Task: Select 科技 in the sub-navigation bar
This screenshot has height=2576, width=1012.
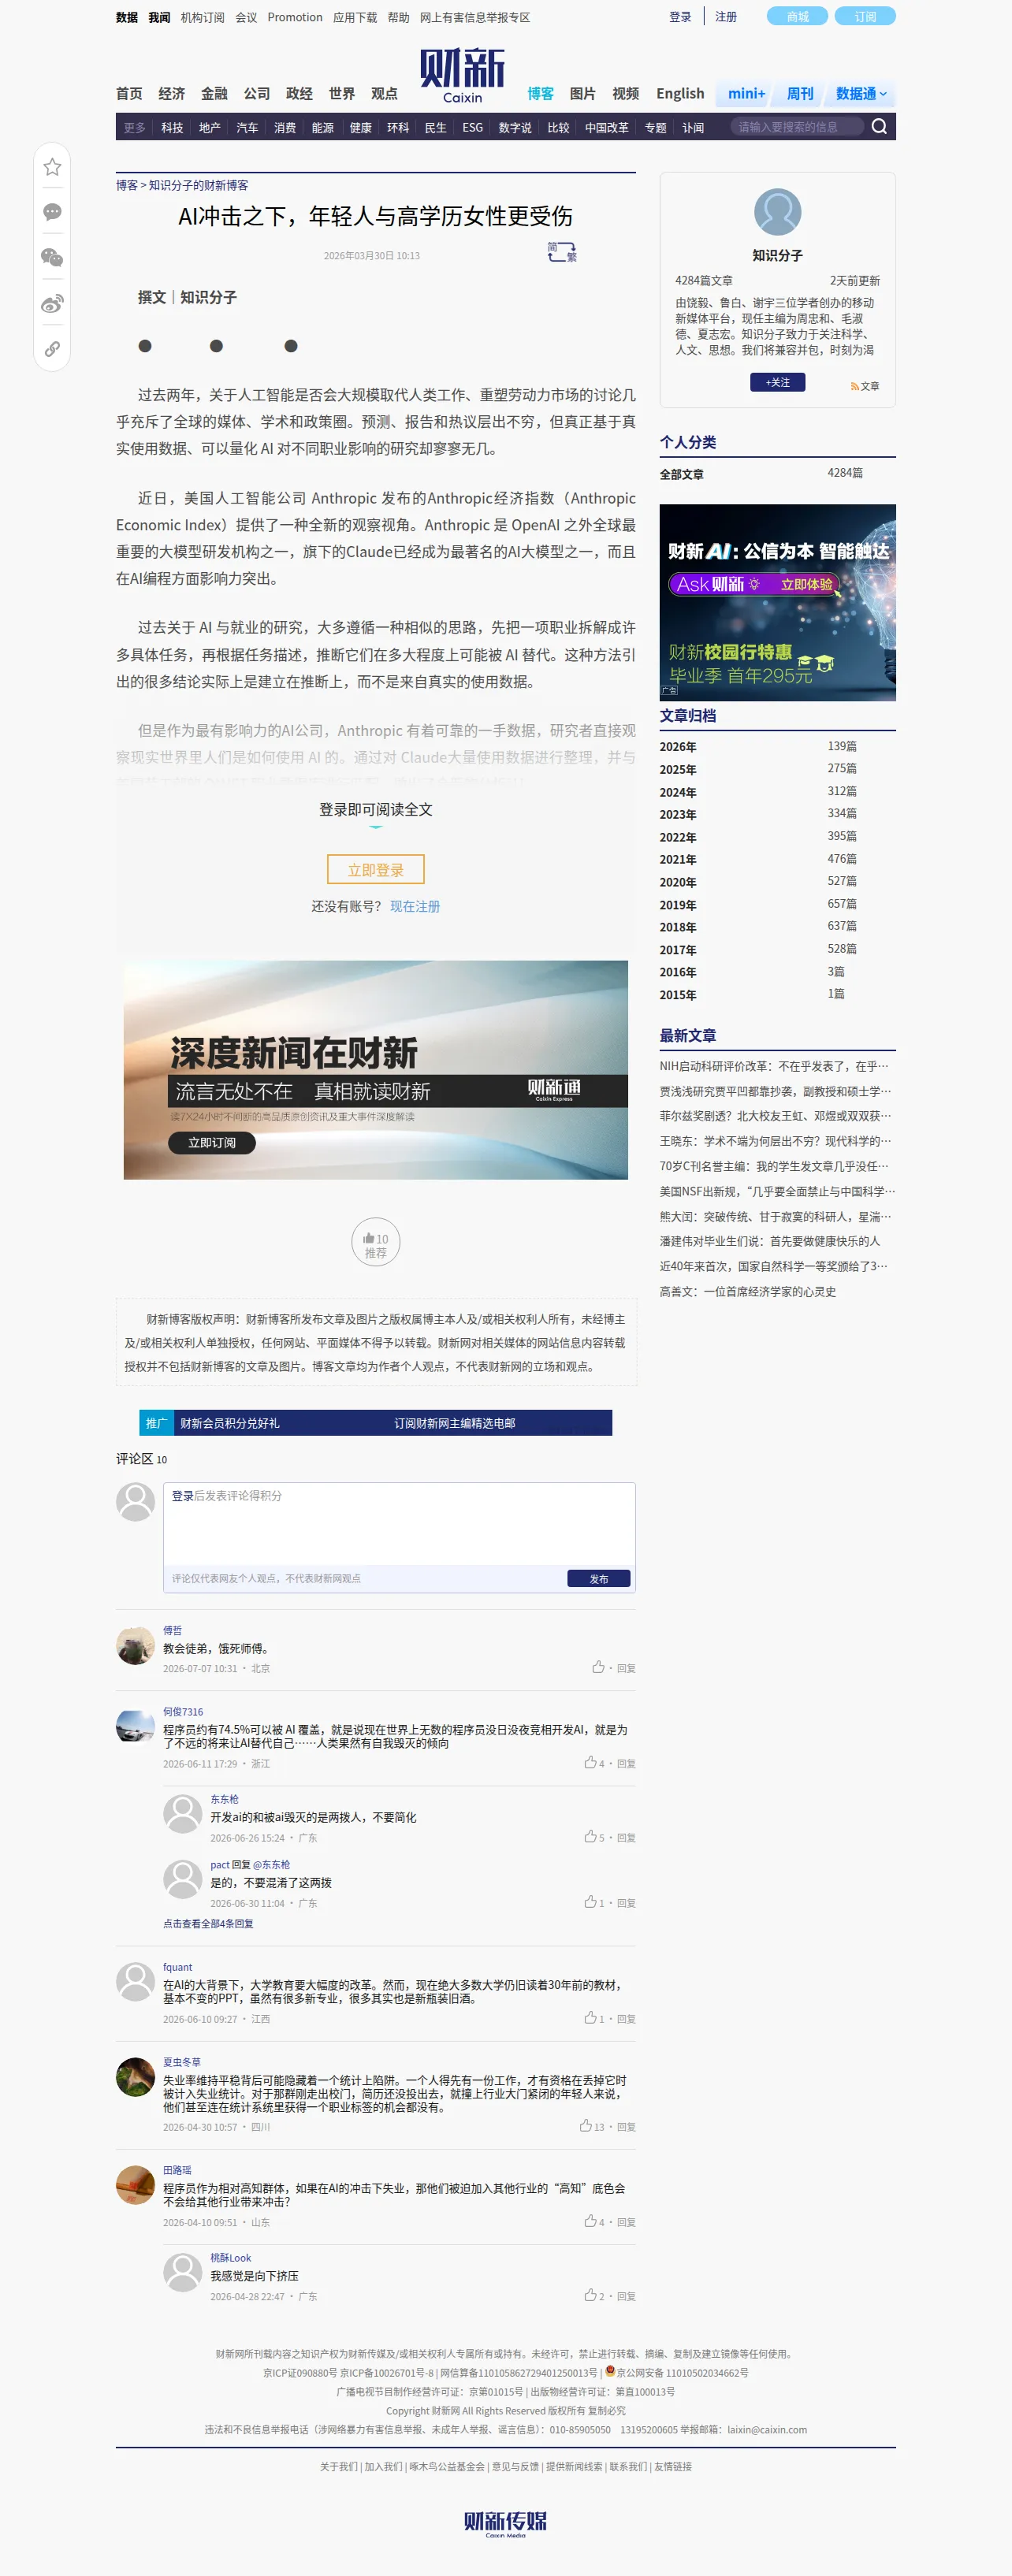Action: tap(172, 128)
